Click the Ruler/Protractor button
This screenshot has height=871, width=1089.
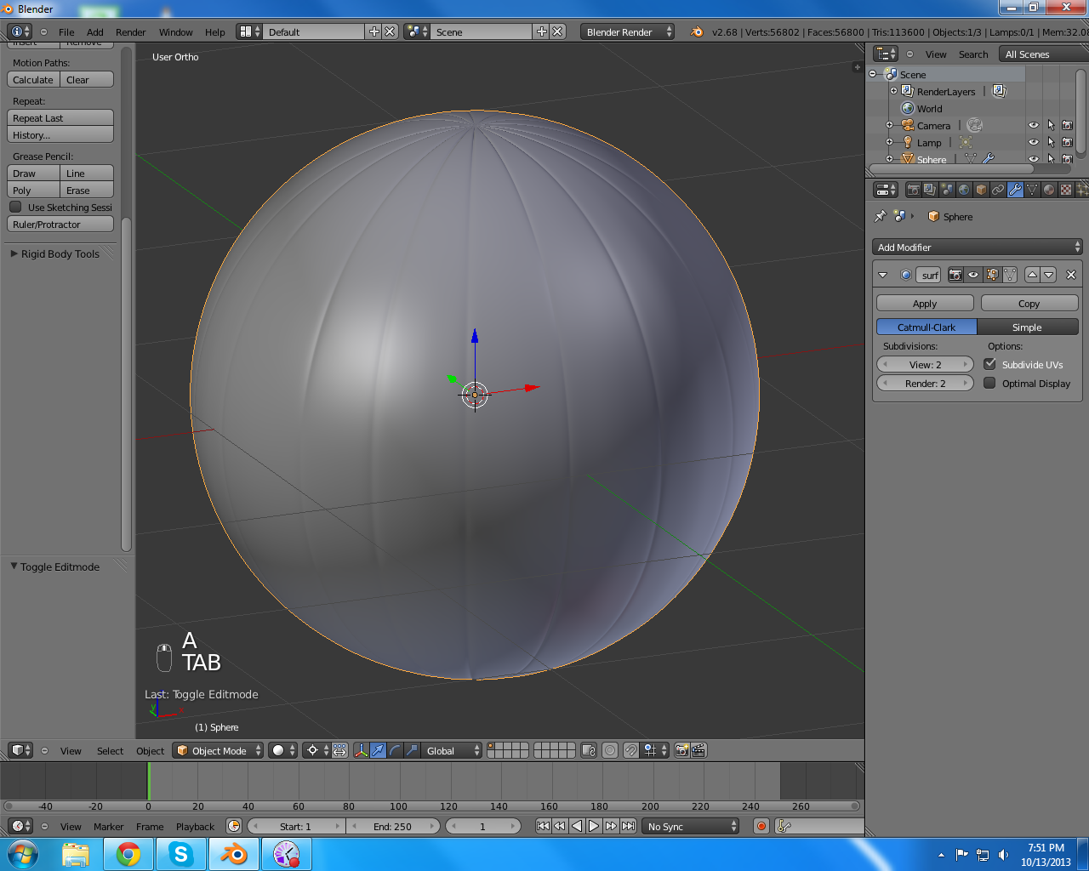click(x=60, y=225)
